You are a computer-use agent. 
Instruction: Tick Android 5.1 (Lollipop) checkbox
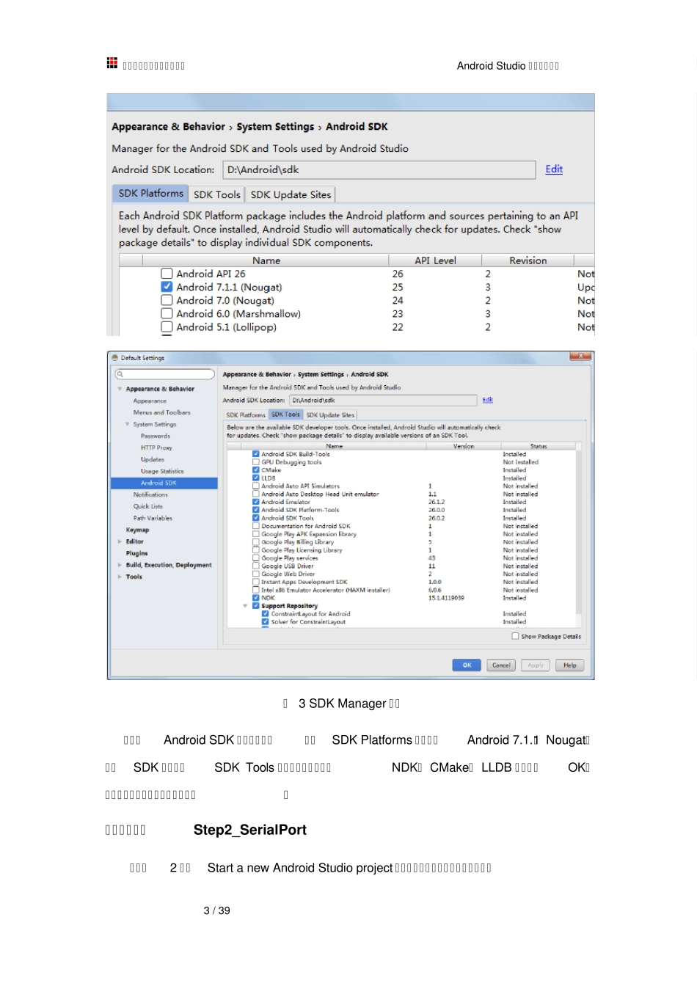[x=167, y=326]
